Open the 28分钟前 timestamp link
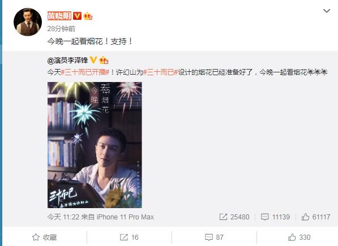Image resolution: width=338 pixels, height=246 pixels. 62,29
